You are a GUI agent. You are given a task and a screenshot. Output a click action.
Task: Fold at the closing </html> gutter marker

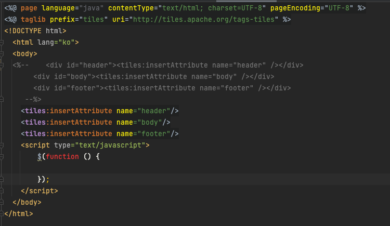pyautogui.click(x=2, y=214)
